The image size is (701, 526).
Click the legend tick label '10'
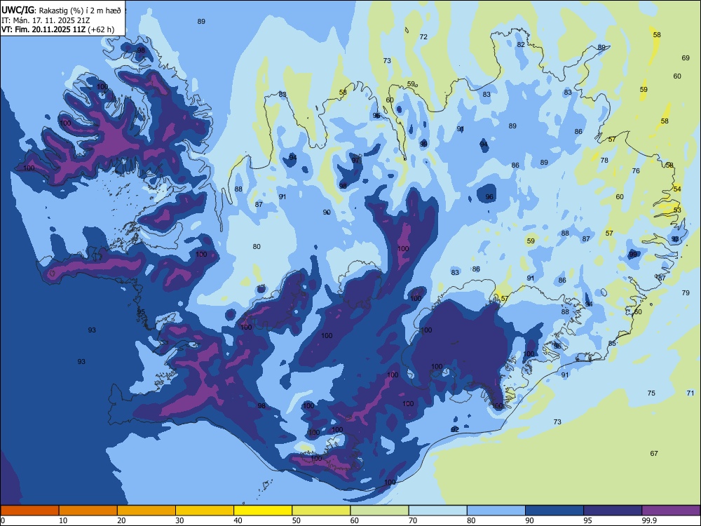63,520
